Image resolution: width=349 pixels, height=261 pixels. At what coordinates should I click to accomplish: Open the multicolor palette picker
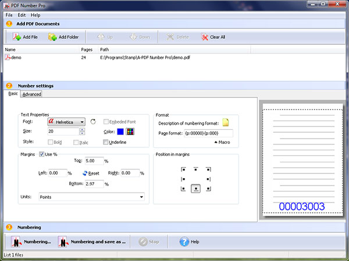[130, 132]
